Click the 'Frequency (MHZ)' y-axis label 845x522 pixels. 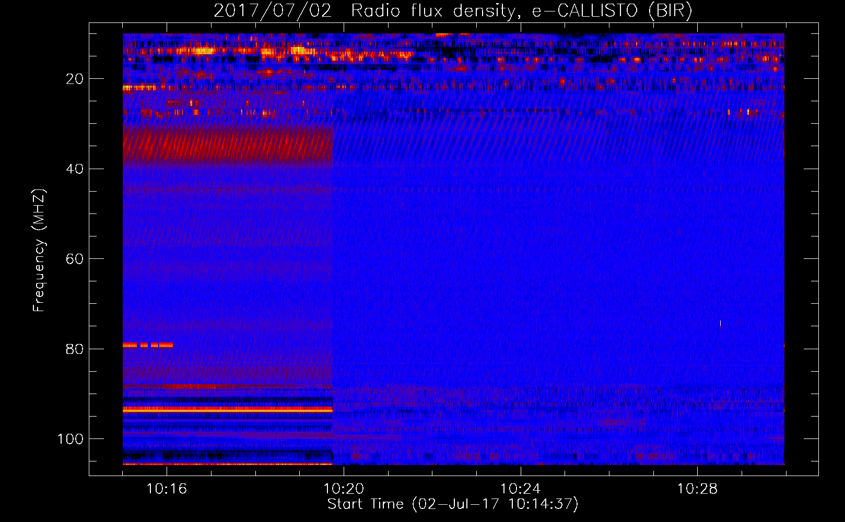(x=39, y=251)
